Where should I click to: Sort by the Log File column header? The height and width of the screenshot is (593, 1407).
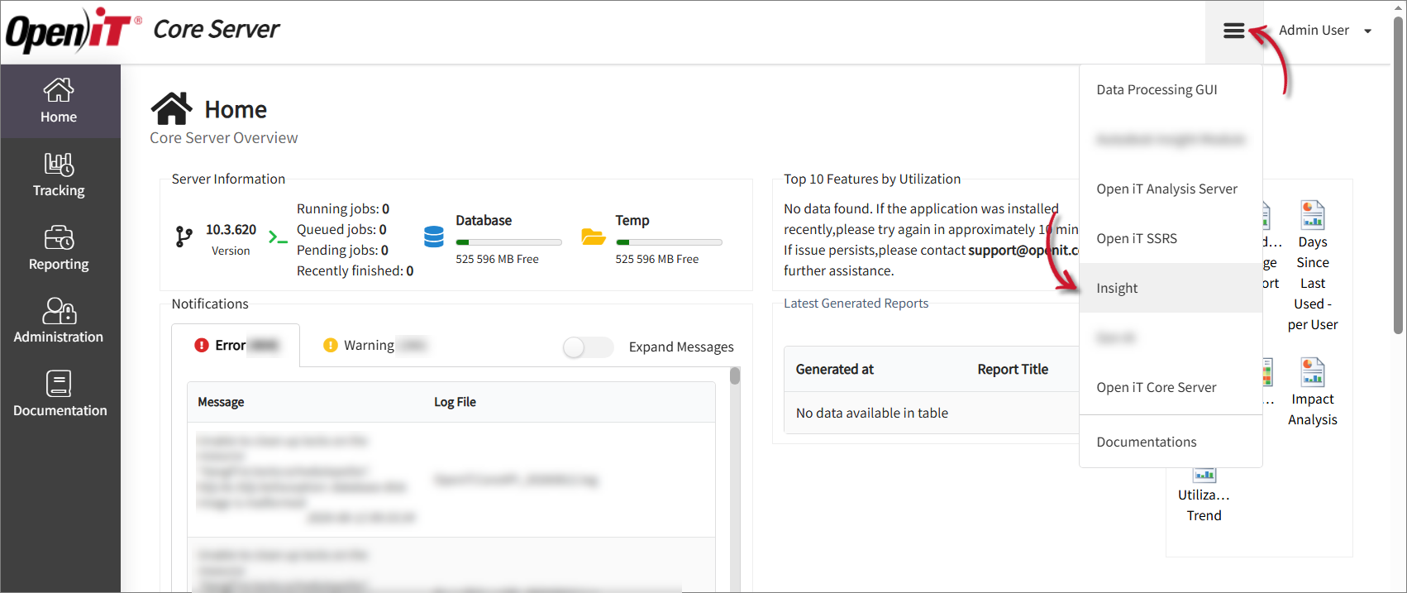[455, 402]
